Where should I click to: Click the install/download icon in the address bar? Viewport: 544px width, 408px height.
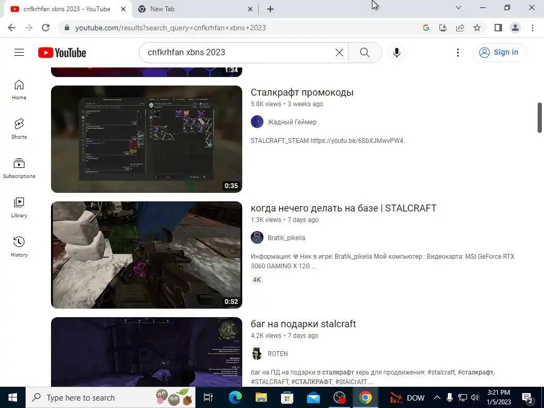pyautogui.click(x=443, y=28)
